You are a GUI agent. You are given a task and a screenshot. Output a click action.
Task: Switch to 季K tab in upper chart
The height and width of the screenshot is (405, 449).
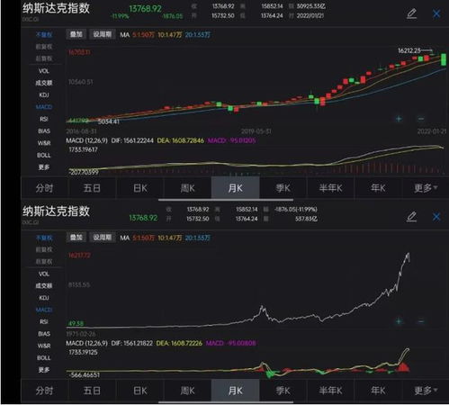point(283,188)
